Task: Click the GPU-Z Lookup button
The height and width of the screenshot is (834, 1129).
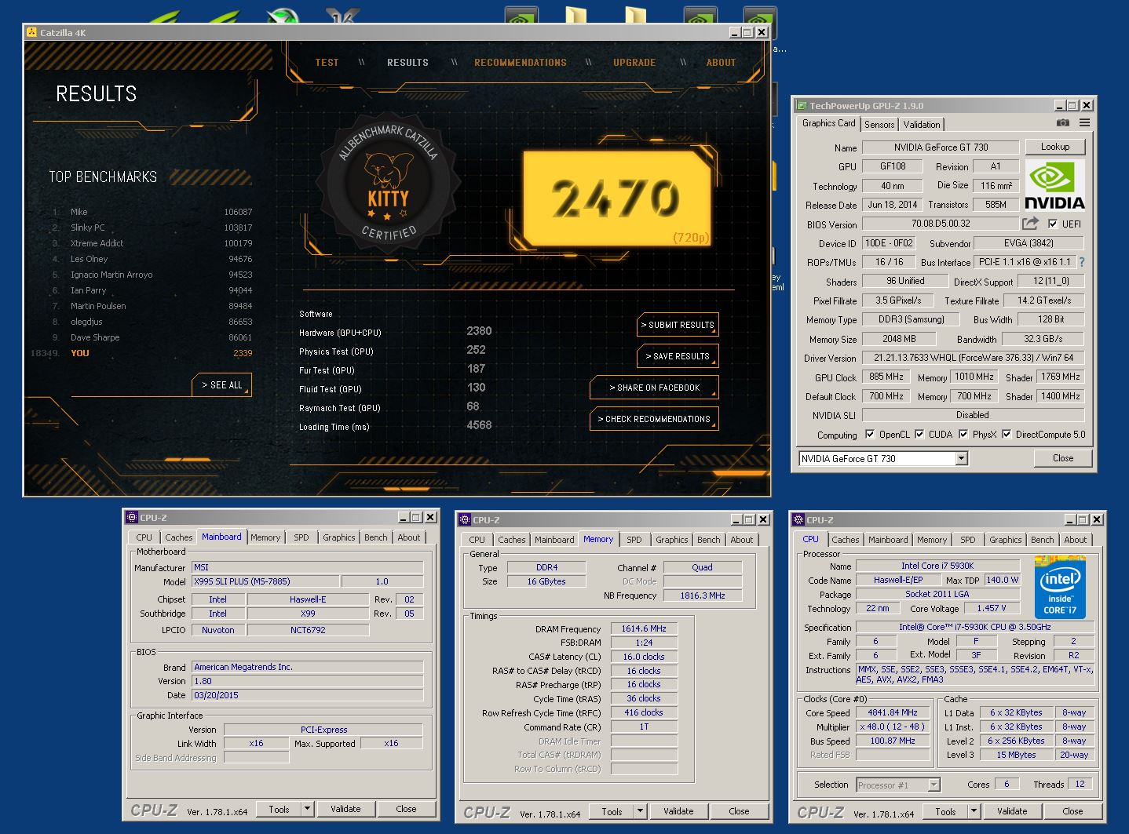Action: coord(1055,147)
